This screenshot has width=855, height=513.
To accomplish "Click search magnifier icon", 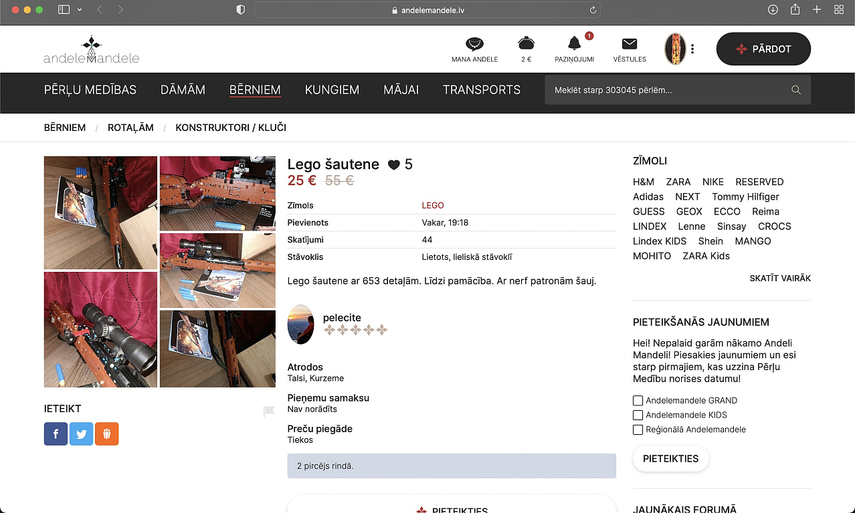I will click(x=795, y=90).
